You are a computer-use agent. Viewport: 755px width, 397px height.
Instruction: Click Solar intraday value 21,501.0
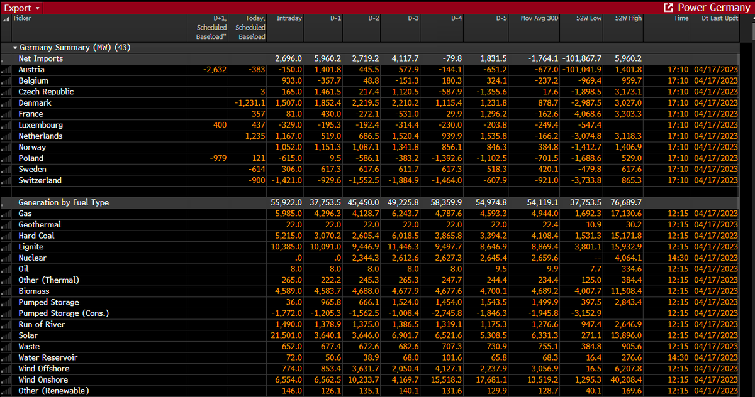pos(286,335)
